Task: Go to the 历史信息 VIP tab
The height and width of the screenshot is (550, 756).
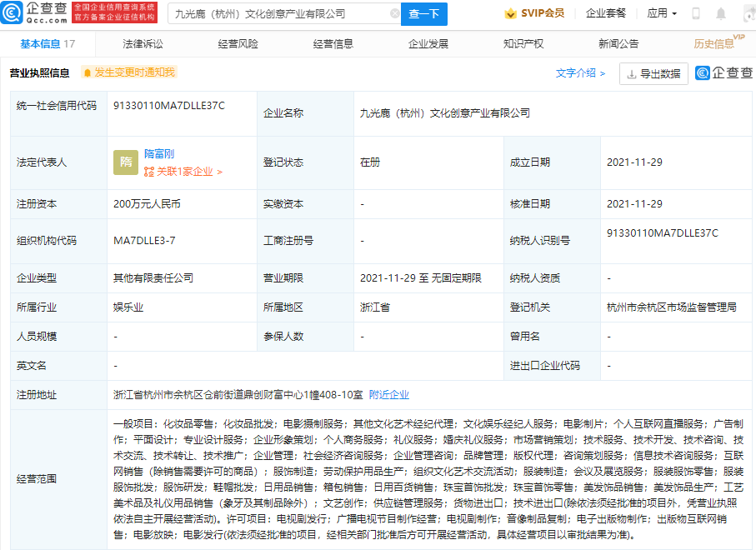Action: (x=715, y=43)
